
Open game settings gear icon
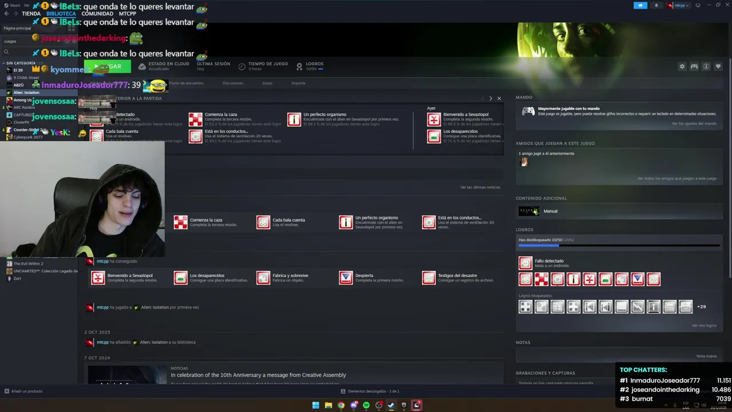tap(682, 66)
